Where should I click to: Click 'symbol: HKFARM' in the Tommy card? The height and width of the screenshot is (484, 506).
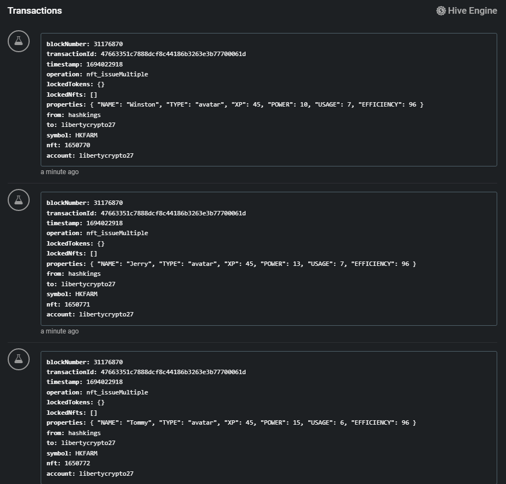(72, 453)
